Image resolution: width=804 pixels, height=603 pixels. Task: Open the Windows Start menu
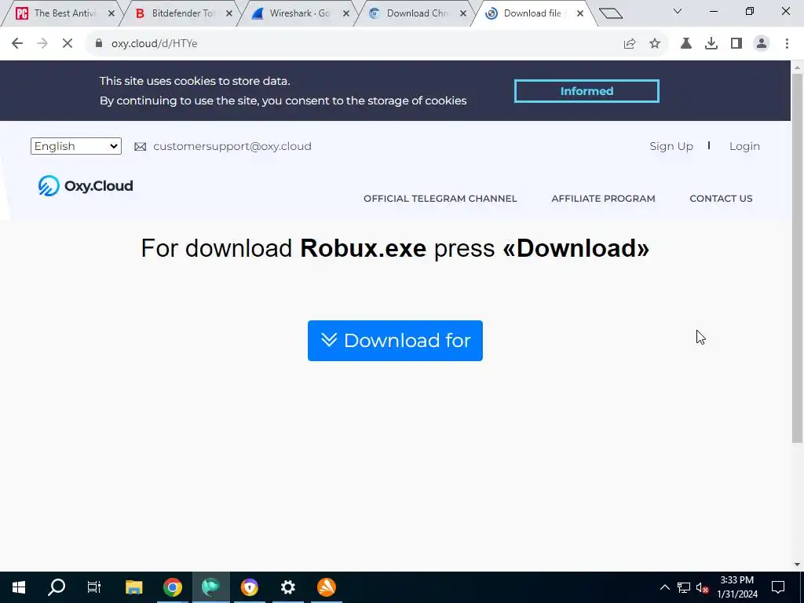[x=19, y=587]
